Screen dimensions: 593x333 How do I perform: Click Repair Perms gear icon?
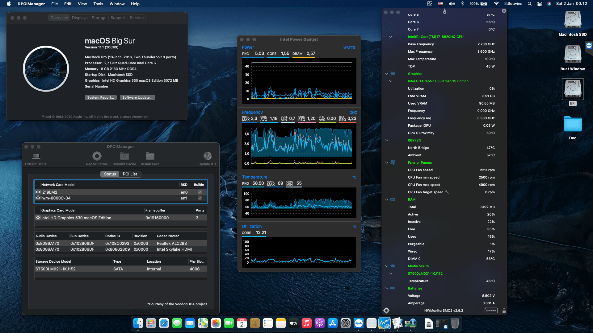tap(97, 156)
